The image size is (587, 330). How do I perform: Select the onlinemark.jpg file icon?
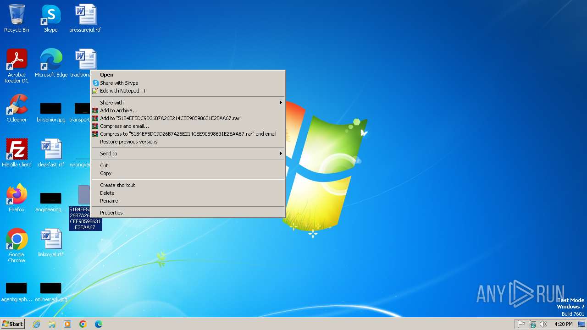pyautogui.click(x=51, y=292)
